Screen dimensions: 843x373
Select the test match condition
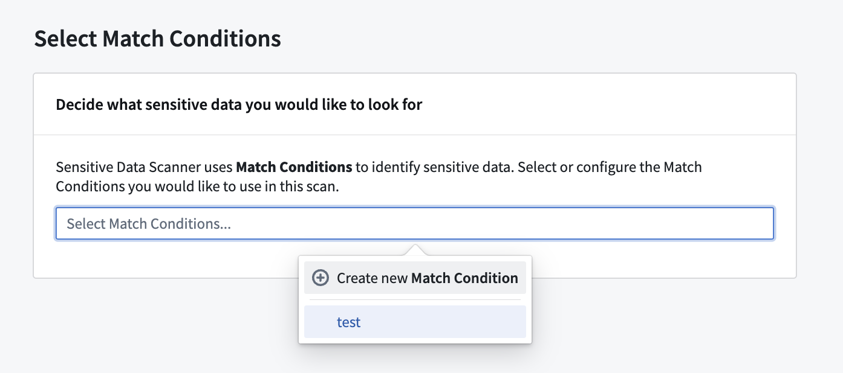click(415, 322)
